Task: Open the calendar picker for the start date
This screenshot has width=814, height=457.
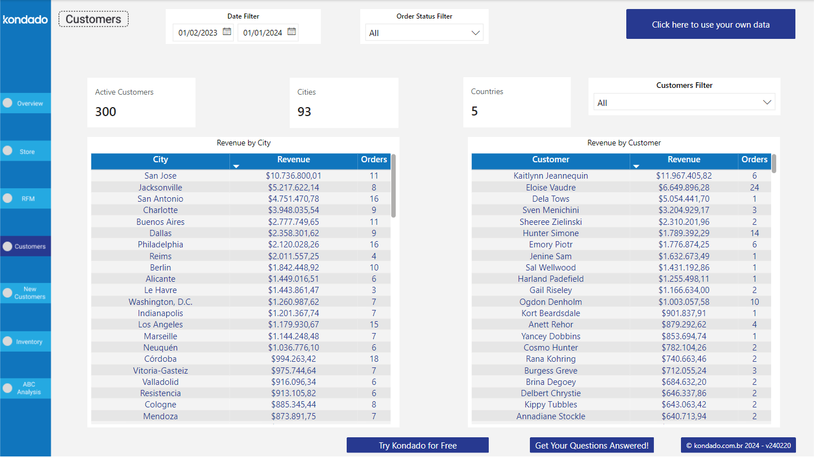Action: (x=227, y=32)
